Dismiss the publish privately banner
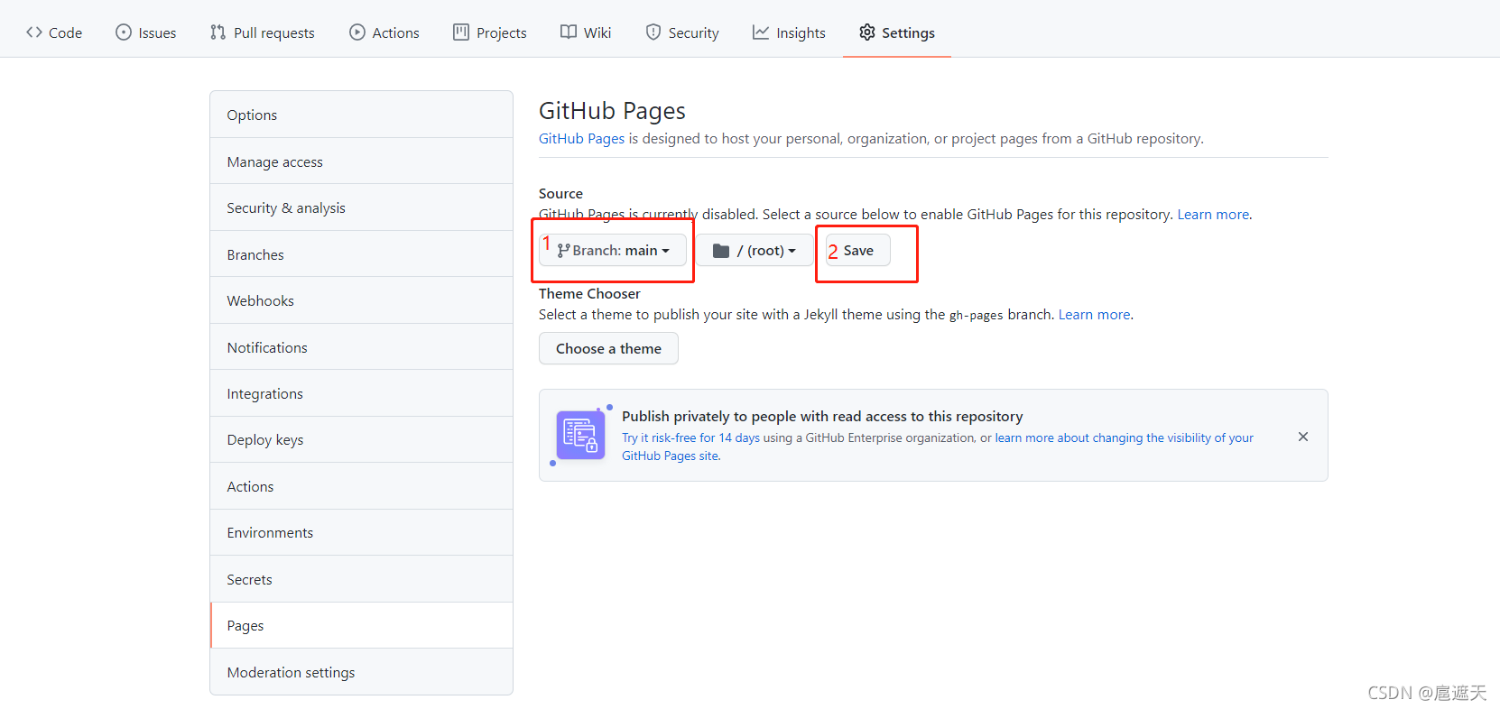This screenshot has height=709, width=1500. click(1303, 437)
